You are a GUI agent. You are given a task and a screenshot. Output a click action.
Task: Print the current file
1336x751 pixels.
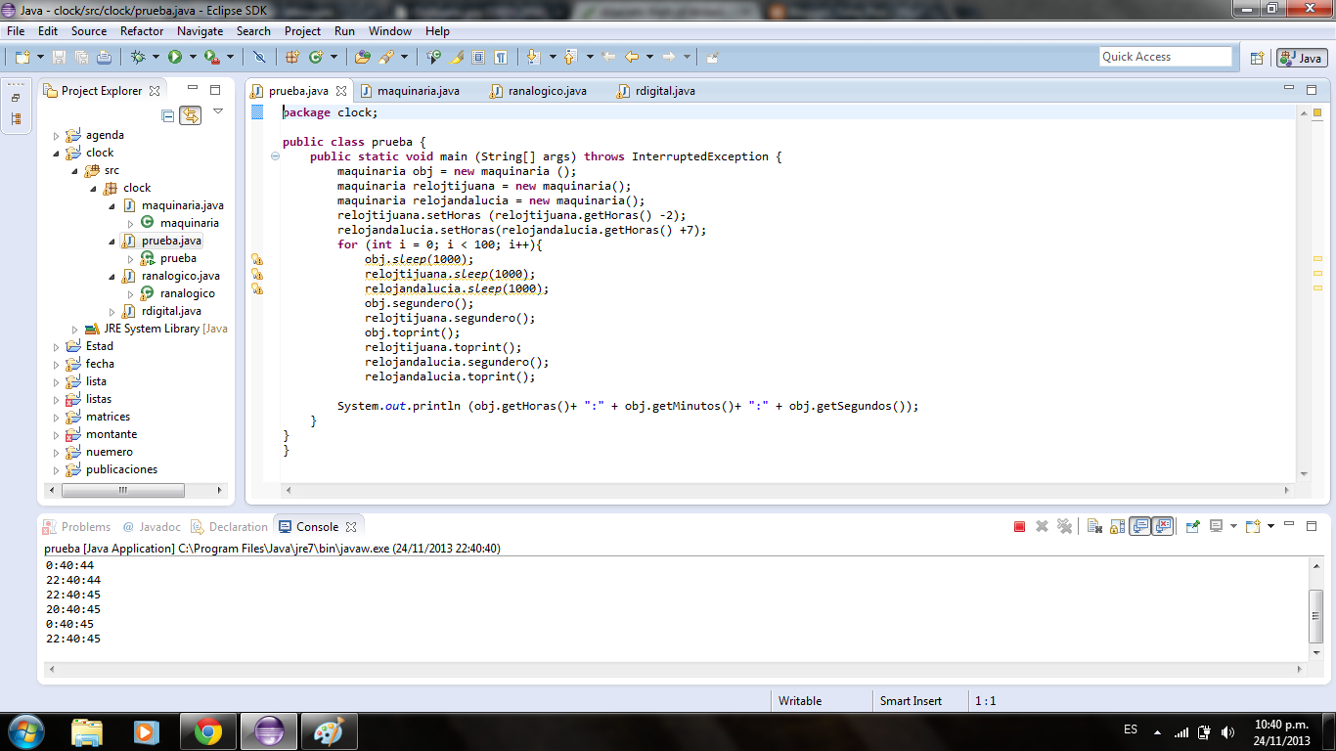tap(105, 56)
